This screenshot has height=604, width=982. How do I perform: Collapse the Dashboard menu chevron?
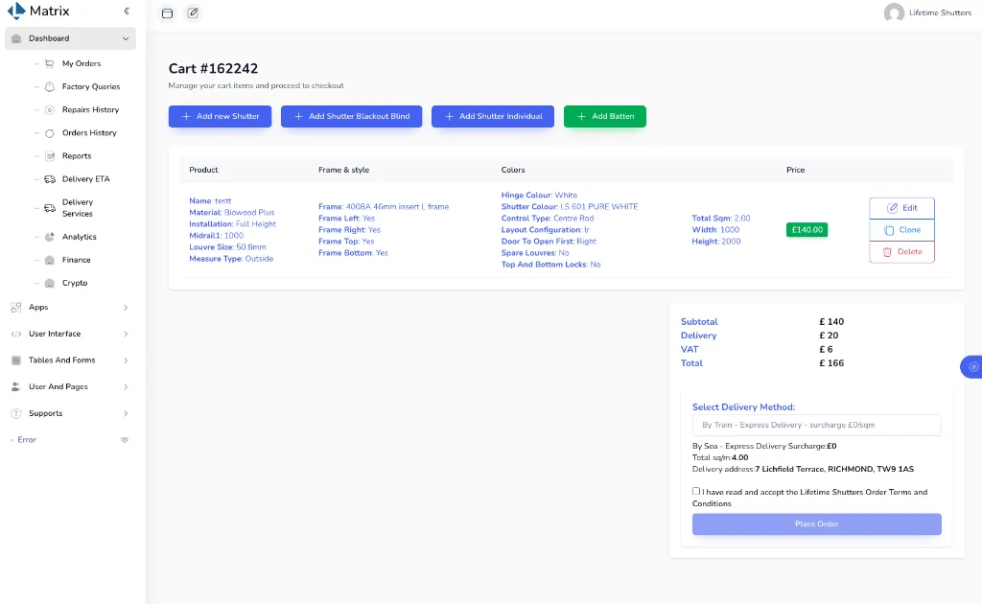point(126,38)
